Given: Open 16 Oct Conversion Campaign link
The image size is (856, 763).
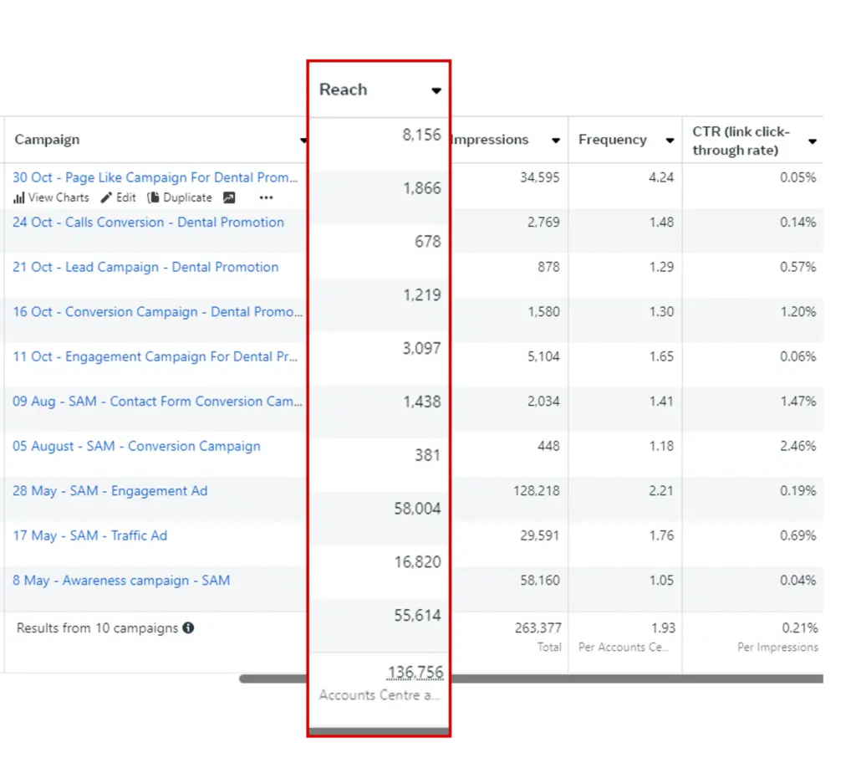Looking at the screenshot, I should click(157, 312).
